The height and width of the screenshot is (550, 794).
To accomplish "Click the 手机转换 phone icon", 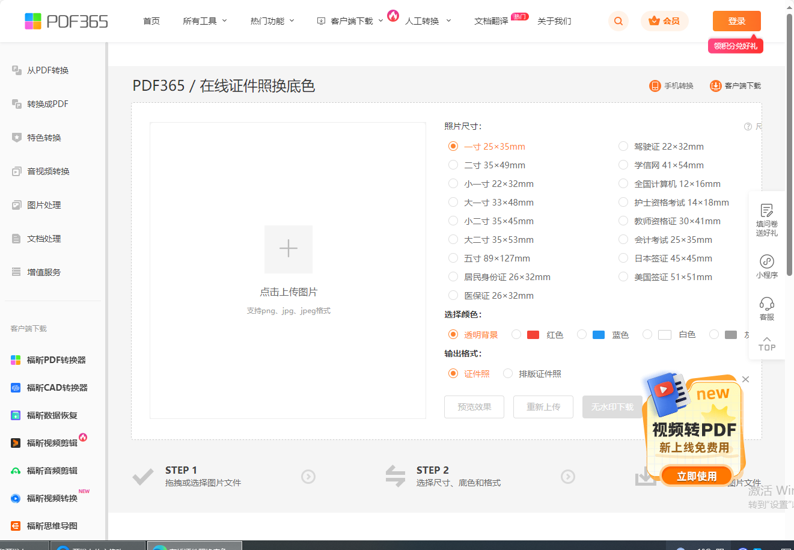I will (655, 86).
